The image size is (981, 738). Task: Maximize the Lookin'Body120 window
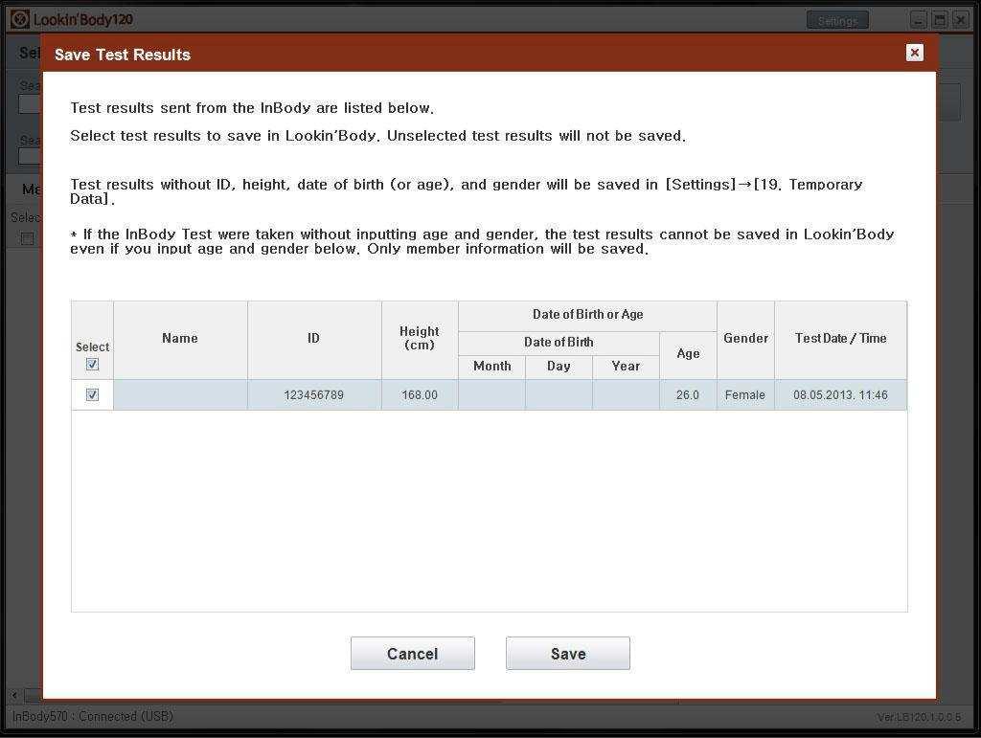[x=939, y=20]
